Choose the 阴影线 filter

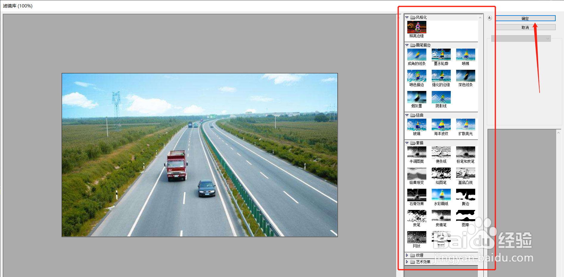point(441,97)
